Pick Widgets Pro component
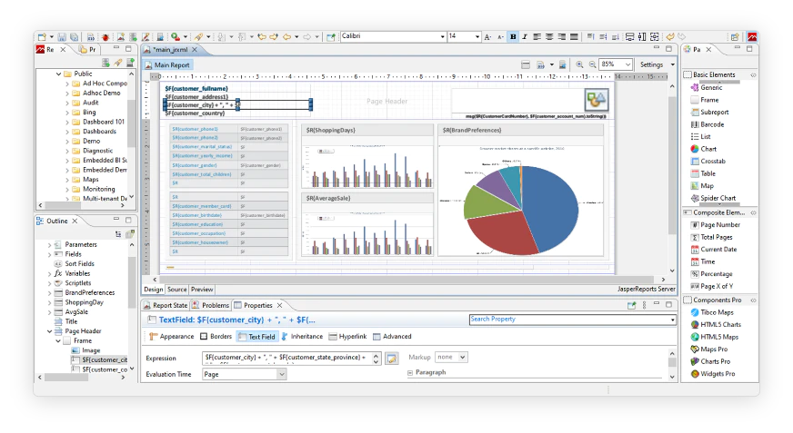The image size is (793, 433). point(713,374)
